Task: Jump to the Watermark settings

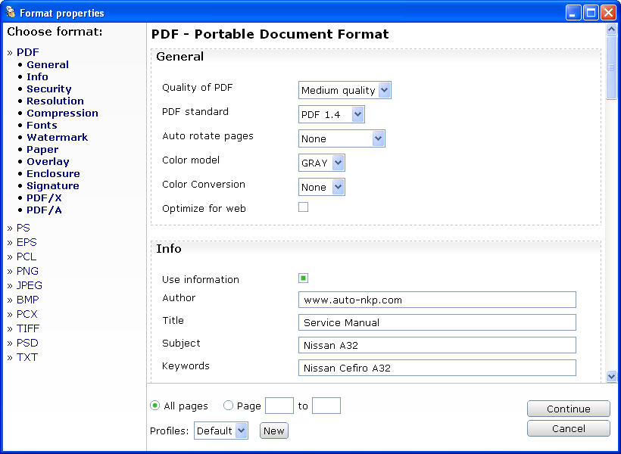Action: 57,137
